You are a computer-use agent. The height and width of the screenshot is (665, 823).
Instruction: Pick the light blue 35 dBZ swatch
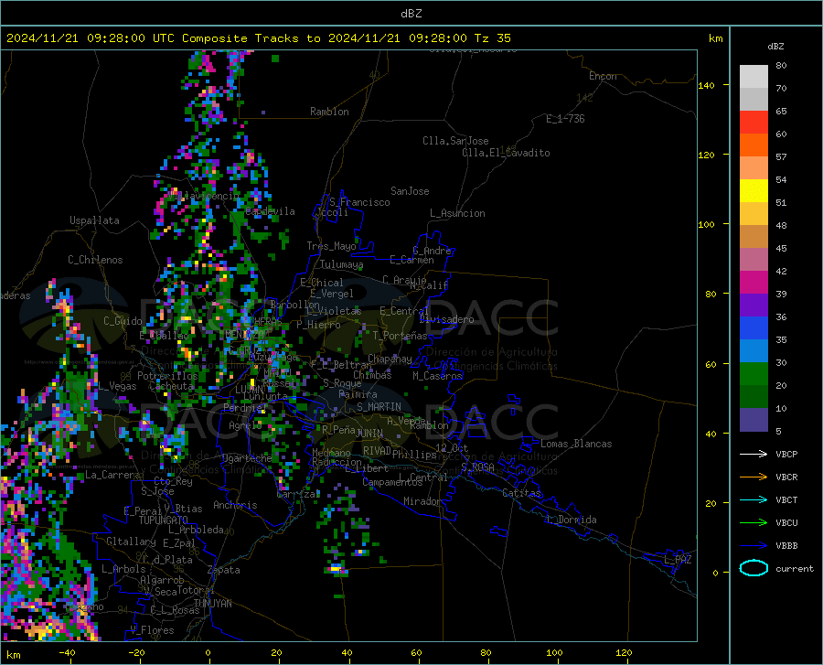pyautogui.click(x=754, y=351)
